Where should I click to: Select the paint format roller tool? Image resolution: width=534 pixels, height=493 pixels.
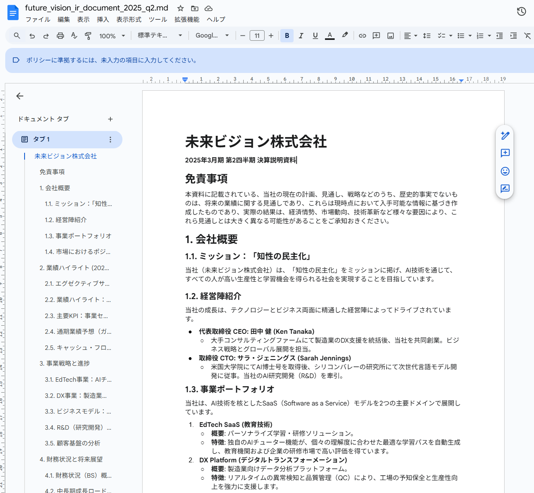point(88,36)
